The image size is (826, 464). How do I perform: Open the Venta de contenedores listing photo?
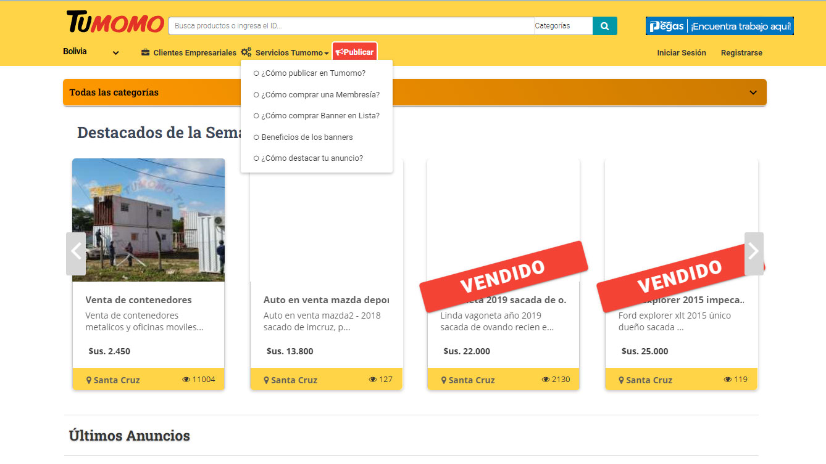point(148,220)
